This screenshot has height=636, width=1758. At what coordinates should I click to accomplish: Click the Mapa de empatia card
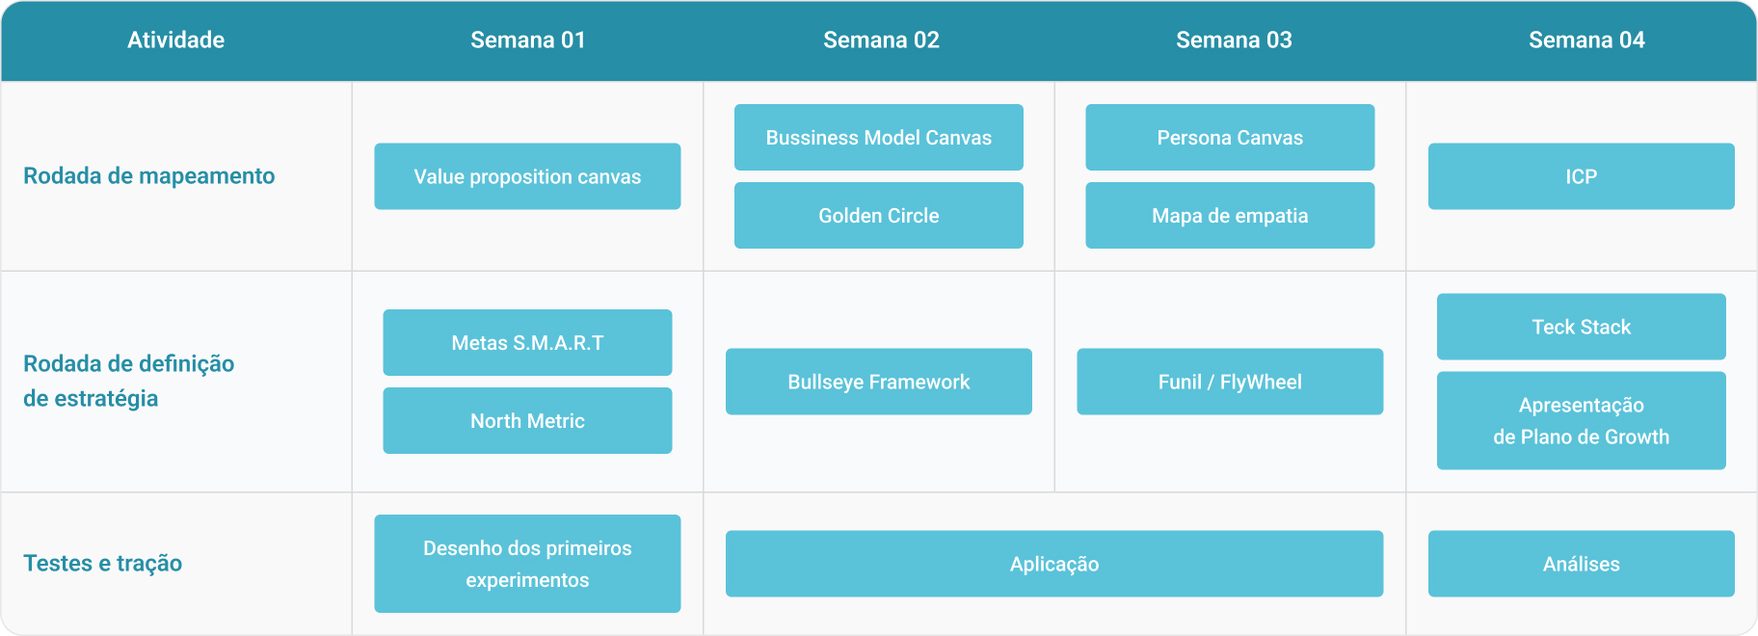[1230, 216]
